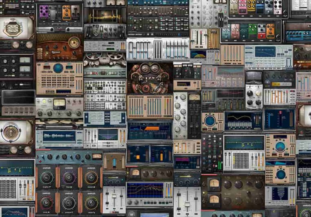Click the yellow readout on the dark knob plugin
This screenshot has height=217, width=311.
click(x=281, y=84)
